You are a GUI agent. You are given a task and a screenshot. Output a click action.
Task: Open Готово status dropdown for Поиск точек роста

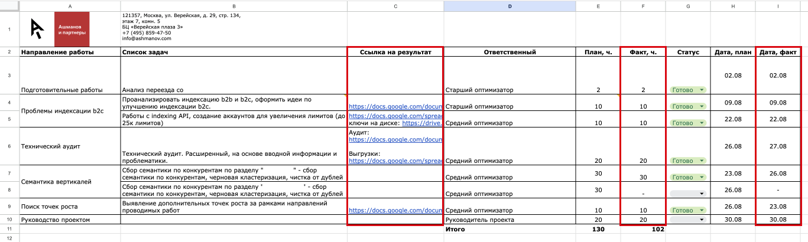[x=689, y=210]
